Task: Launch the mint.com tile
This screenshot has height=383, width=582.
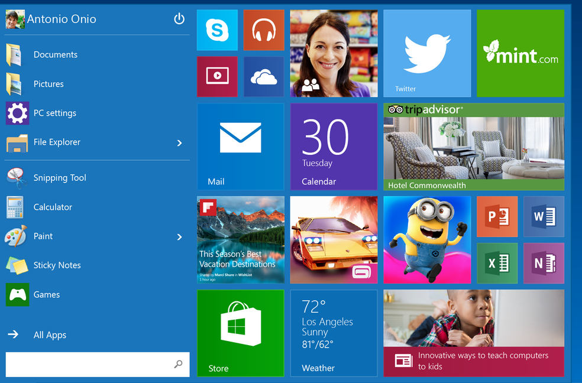Action: (520, 53)
